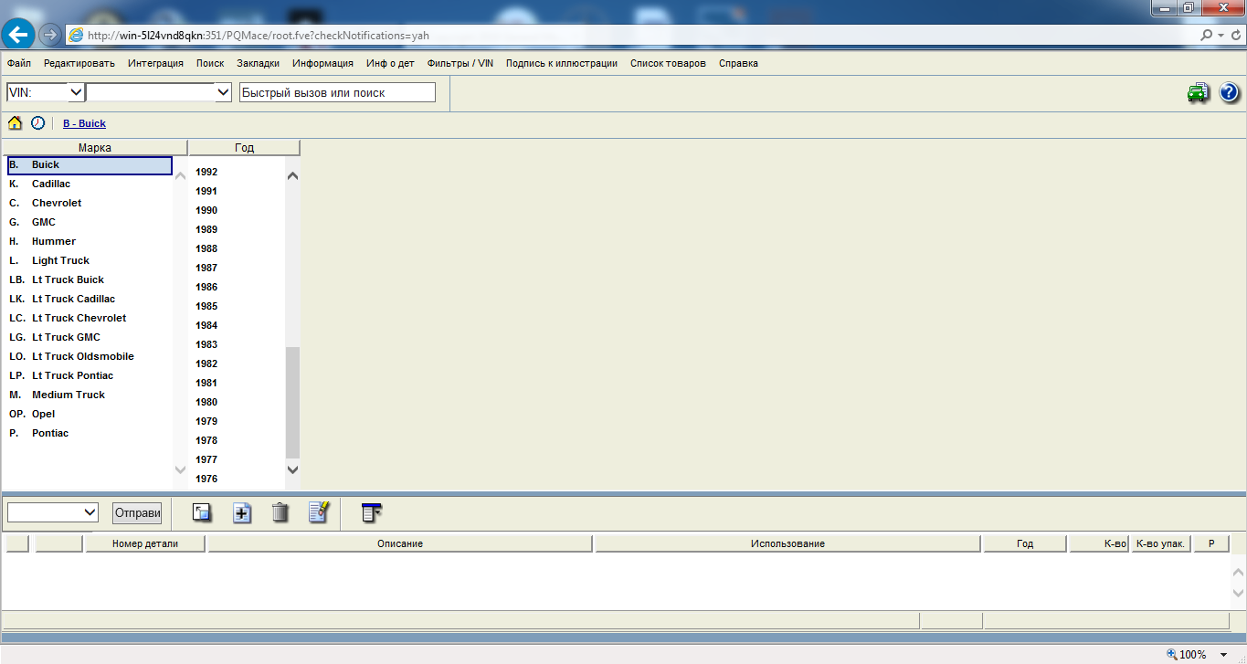1247x664 pixels.
Task: Add a part with the plus page icon
Action: pos(241,512)
